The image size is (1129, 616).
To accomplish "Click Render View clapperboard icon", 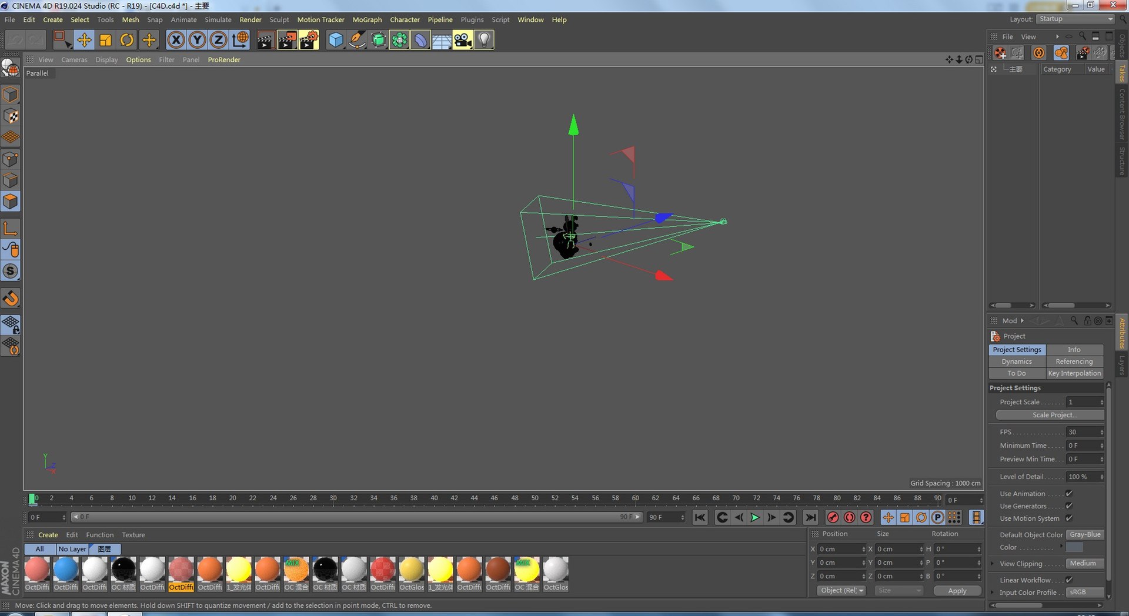I will pos(265,40).
